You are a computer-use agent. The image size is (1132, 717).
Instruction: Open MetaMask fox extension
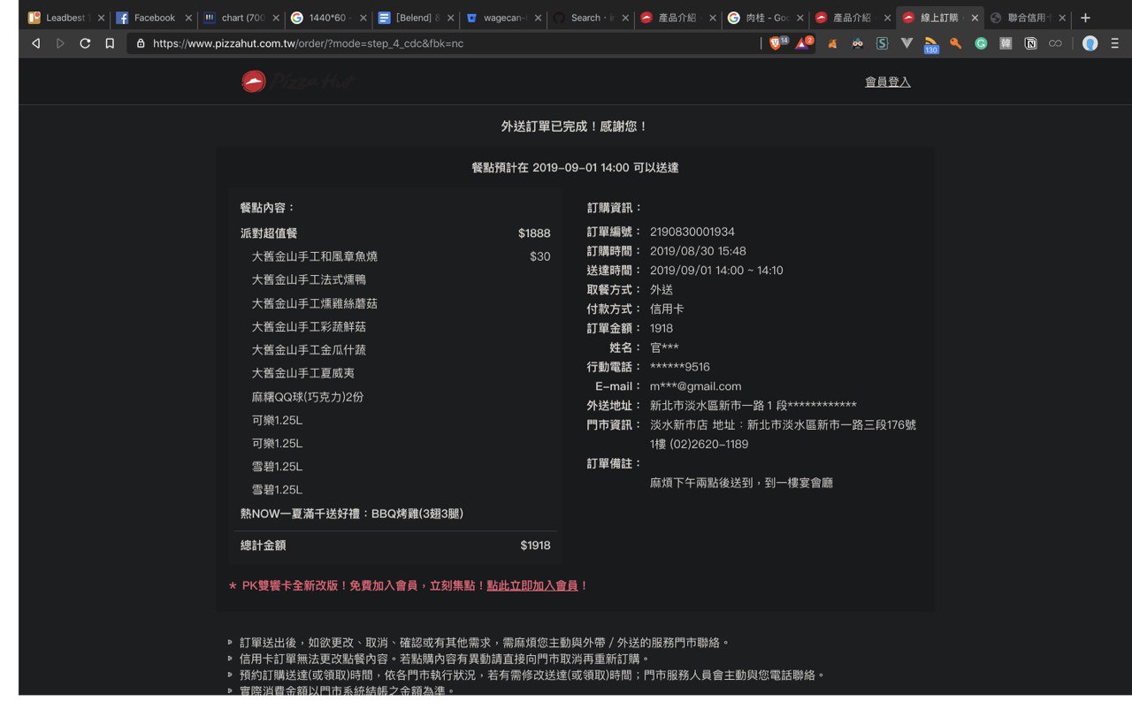[x=832, y=43]
